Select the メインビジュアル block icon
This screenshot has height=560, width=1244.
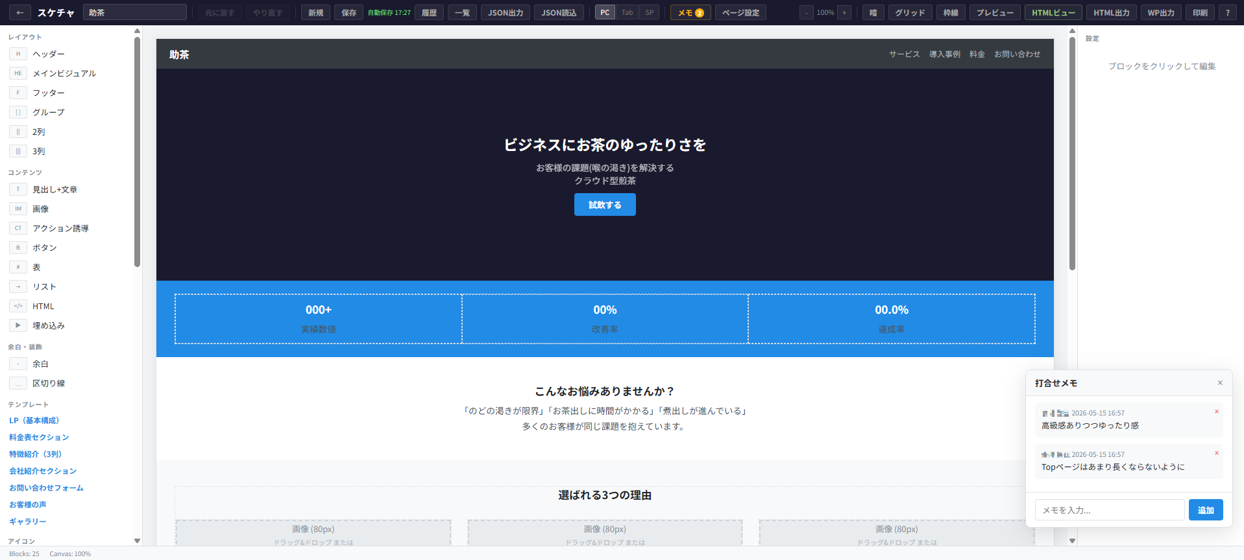click(x=18, y=73)
